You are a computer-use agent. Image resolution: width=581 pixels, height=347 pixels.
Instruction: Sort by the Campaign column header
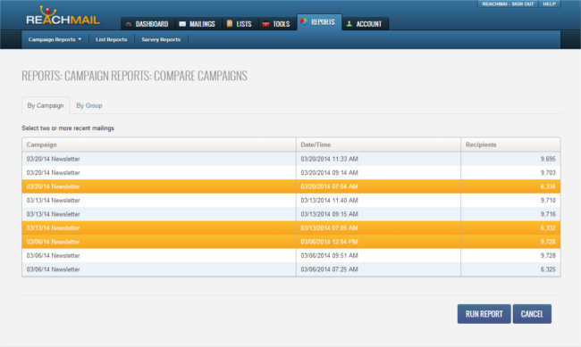click(x=159, y=145)
